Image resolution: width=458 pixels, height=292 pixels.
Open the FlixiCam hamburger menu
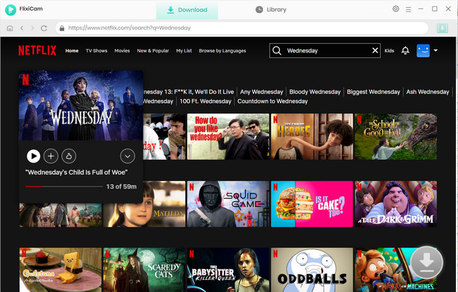[408, 9]
